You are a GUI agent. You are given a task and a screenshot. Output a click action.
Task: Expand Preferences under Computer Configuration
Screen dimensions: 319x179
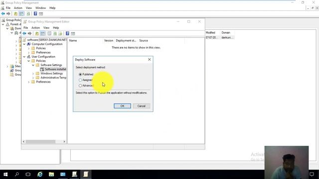(x=29, y=53)
